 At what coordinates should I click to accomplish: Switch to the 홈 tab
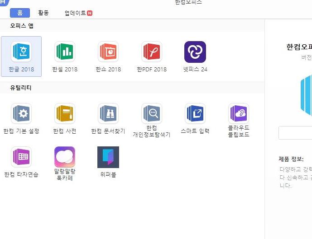pos(20,13)
